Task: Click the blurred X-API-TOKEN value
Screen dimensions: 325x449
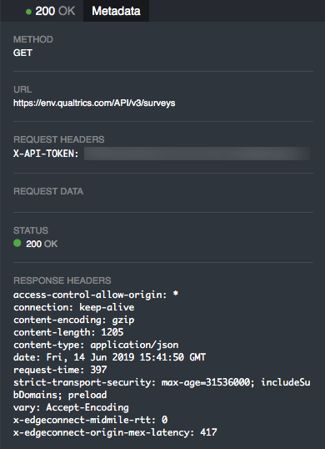Action: click(197, 154)
